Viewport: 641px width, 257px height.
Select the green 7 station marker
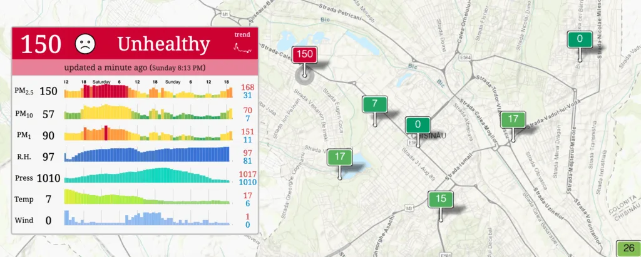pyautogui.click(x=374, y=104)
